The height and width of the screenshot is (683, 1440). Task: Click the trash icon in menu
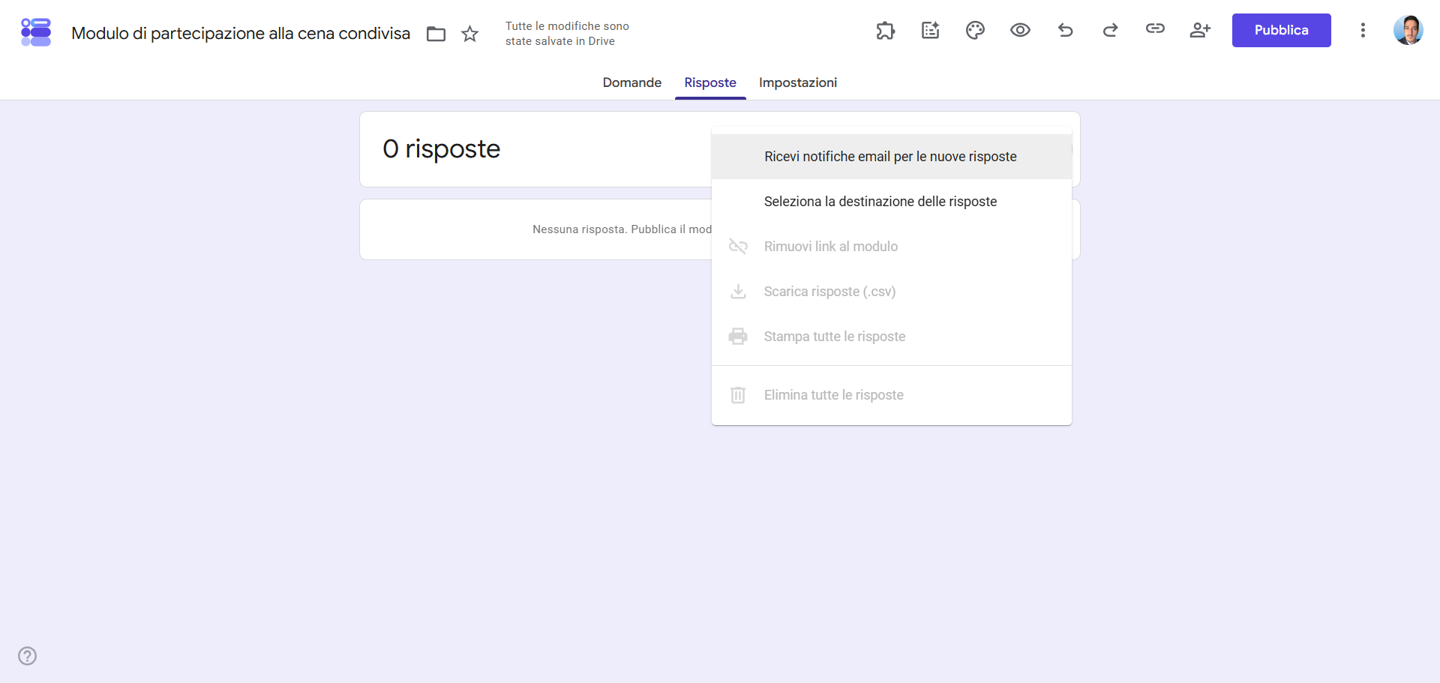738,395
